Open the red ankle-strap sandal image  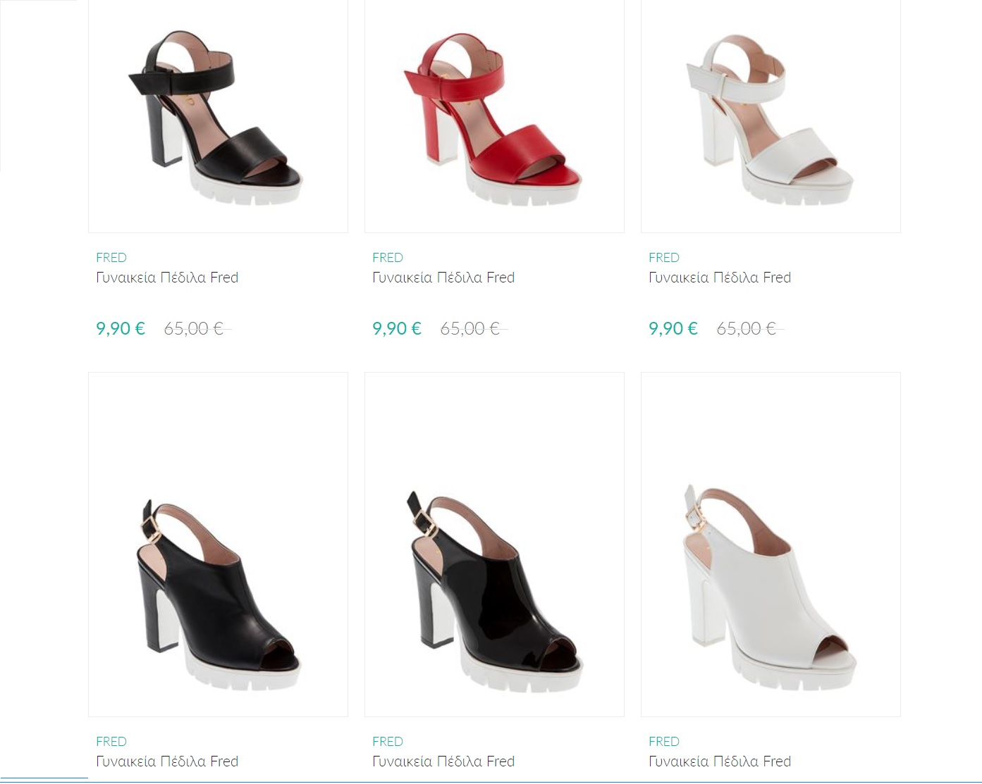494,116
